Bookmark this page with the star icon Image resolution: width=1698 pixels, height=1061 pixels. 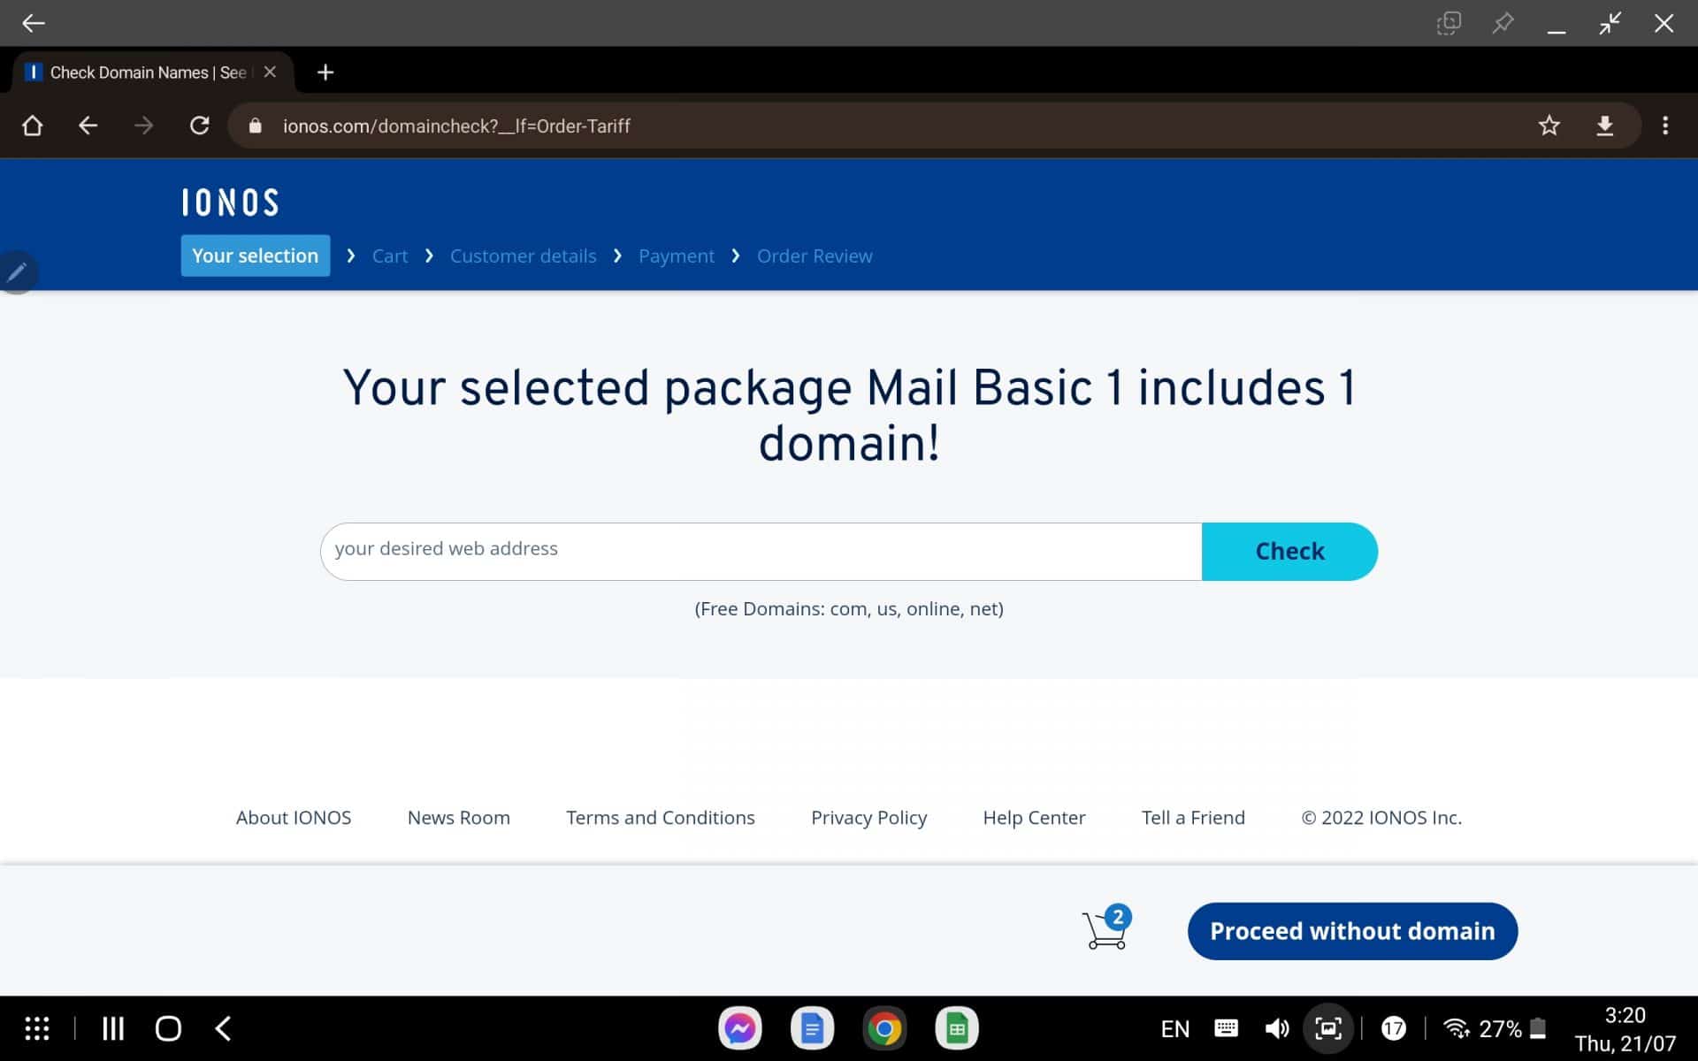1549,126
